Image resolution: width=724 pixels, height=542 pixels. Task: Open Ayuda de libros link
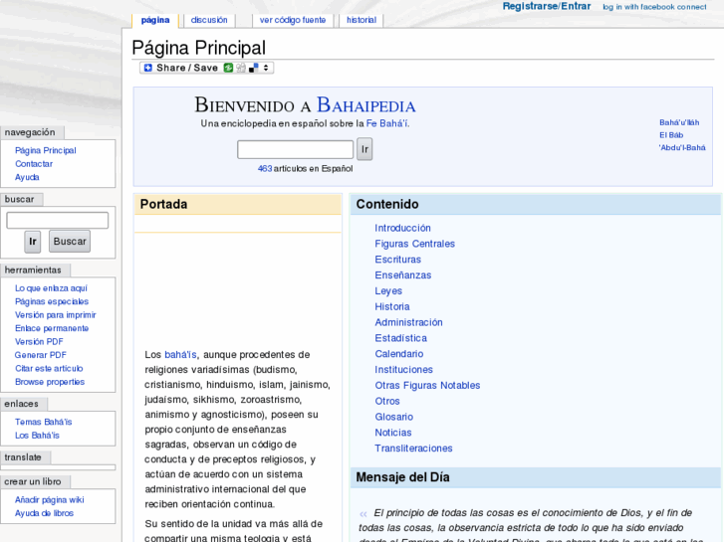pos(45,513)
